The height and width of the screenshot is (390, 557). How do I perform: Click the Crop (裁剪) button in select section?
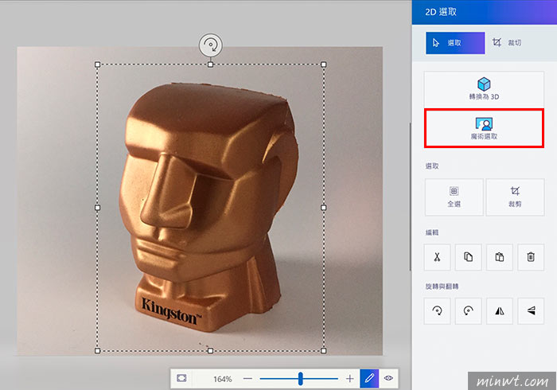coord(515,197)
